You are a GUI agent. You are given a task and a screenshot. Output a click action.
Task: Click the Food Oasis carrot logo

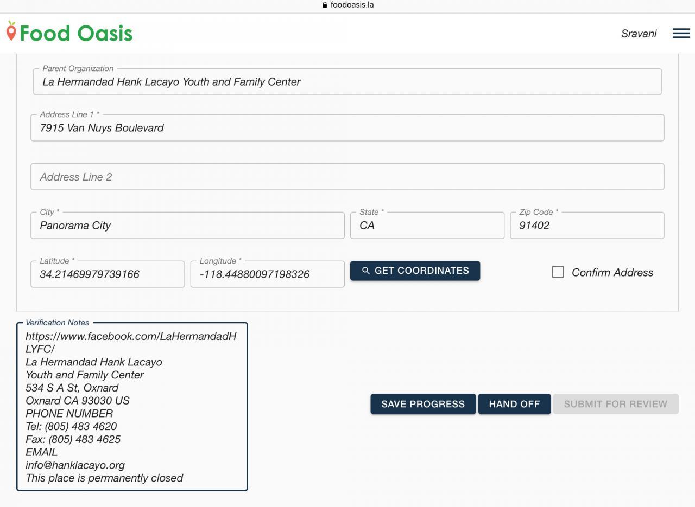pyautogui.click(x=11, y=31)
